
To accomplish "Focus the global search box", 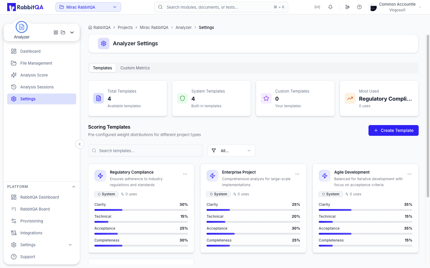I will tap(221, 7).
